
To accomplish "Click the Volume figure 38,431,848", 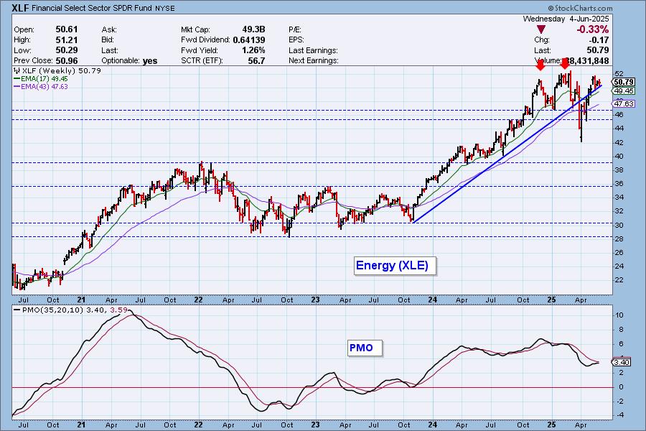I will [x=586, y=60].
